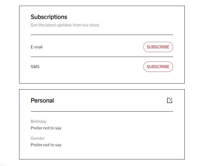Image resolution: width=219 pixels, height=166 pixels.
Task: Select Birthday's "Prefer not to say" value
Action: 46,128
